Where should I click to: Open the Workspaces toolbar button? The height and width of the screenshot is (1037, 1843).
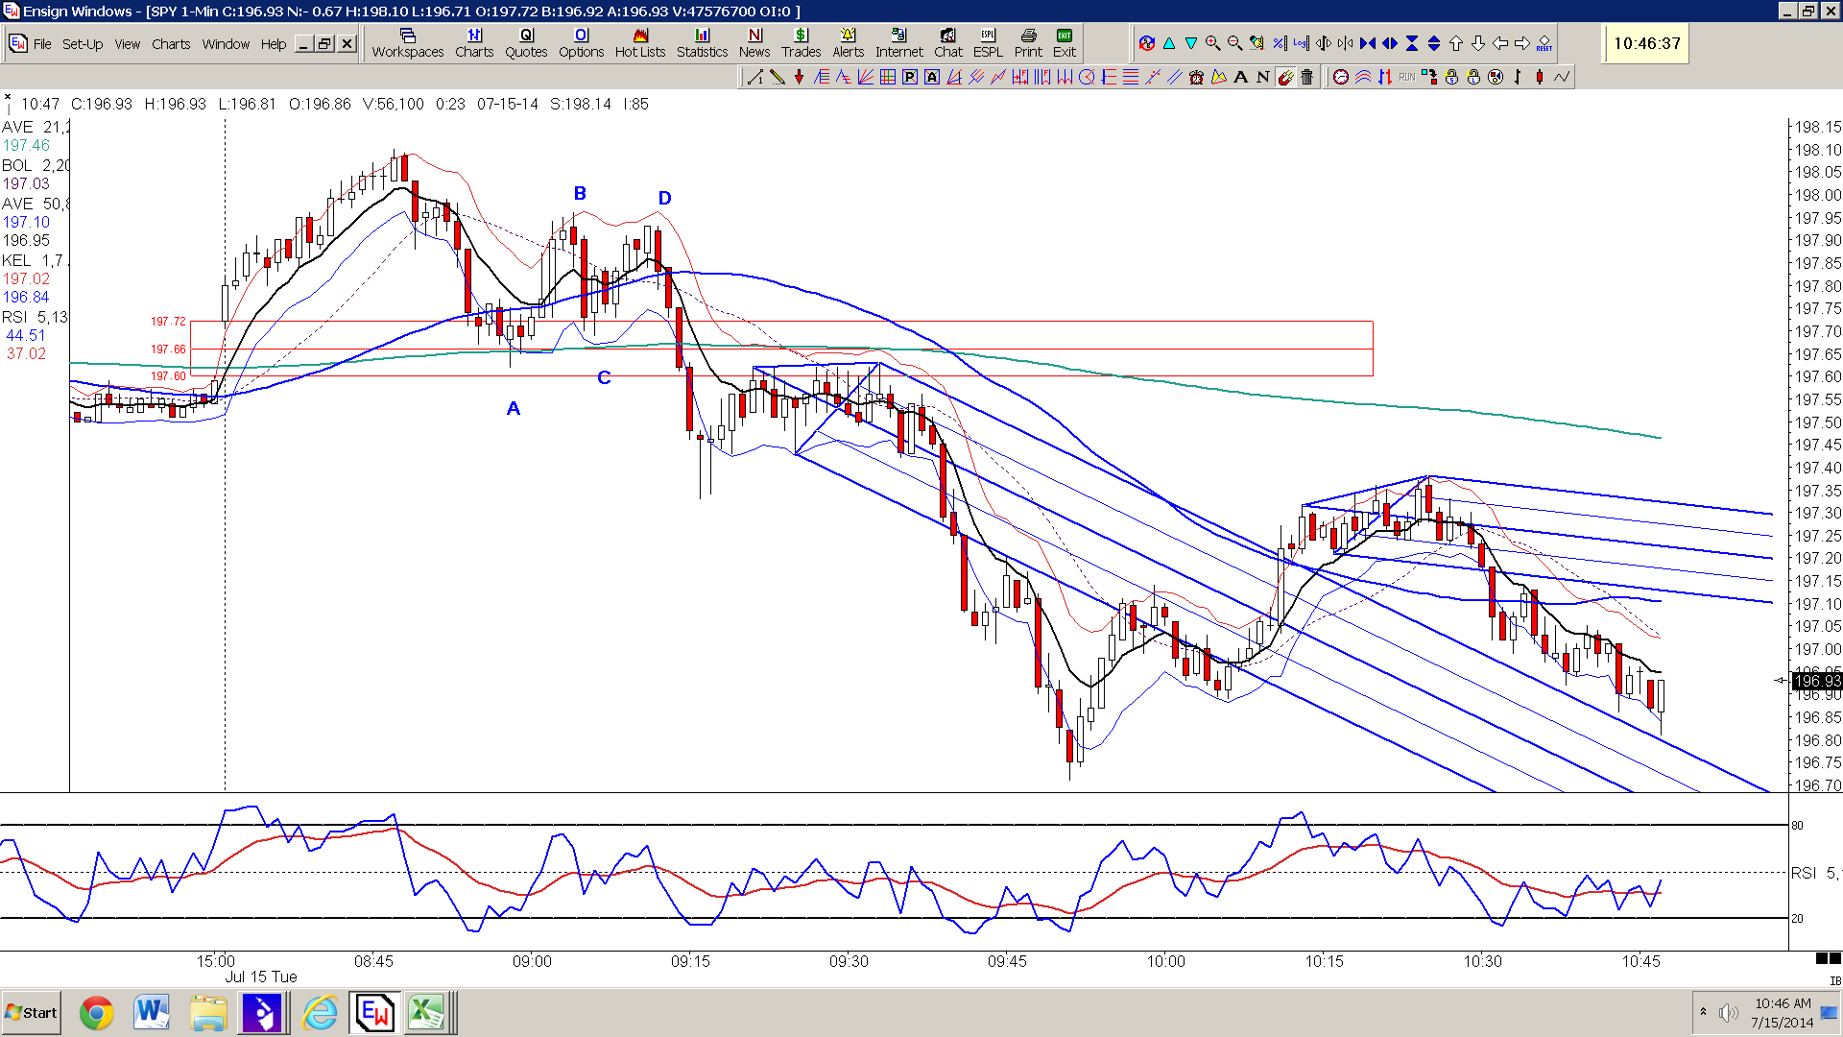click(408, 43)
